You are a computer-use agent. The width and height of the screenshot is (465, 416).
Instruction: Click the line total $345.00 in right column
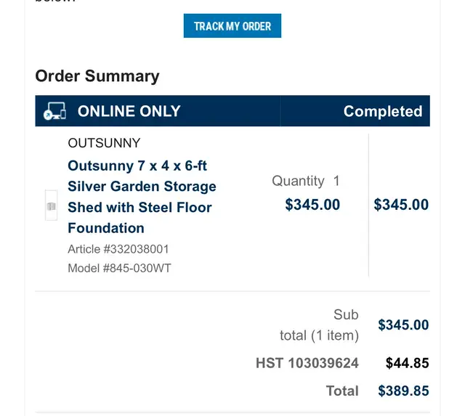click(x=401, y=205)
